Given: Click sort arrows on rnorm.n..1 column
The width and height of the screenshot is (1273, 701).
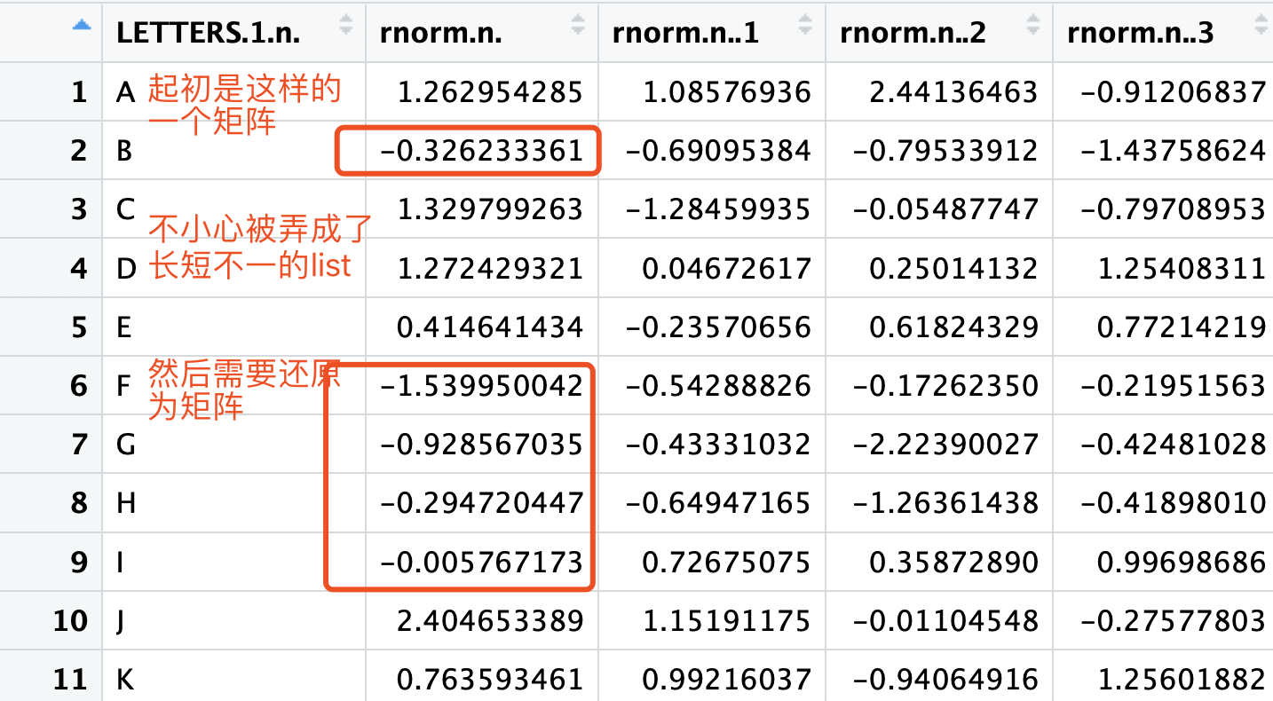Looking at the screenshot, I should (804, 25).
